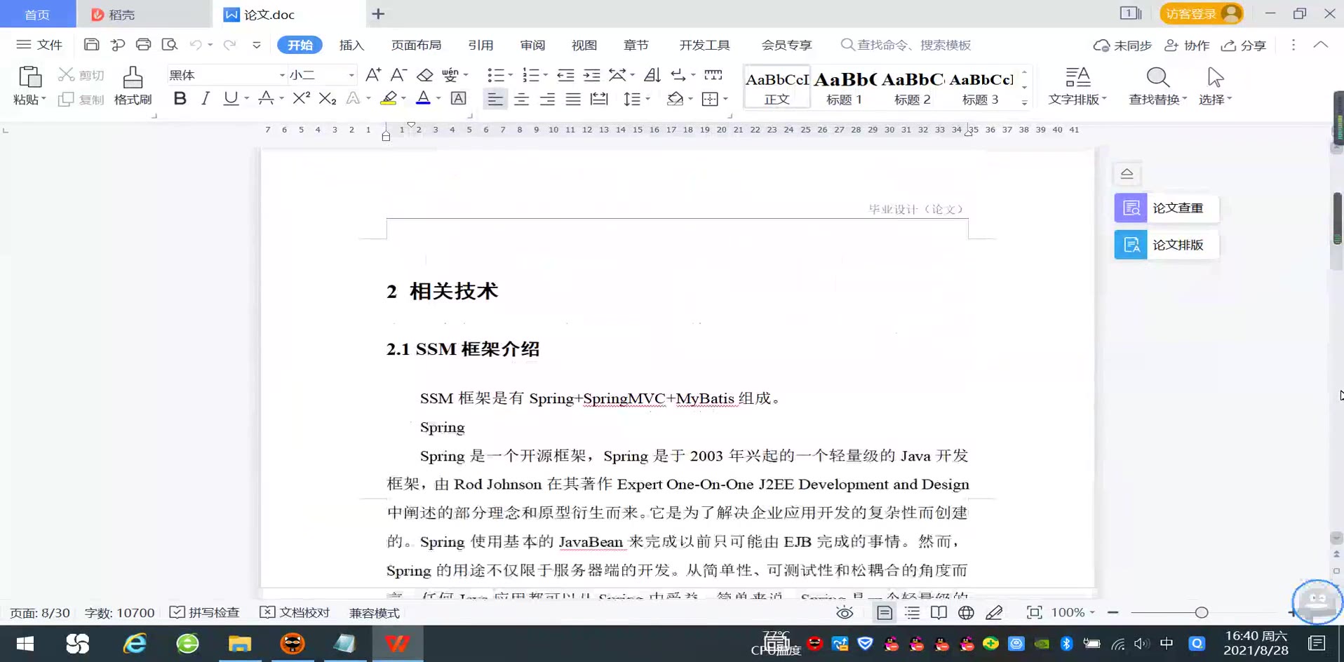Open the 引用 ribbon tab
This screenshot has height=662, width=1344.
click(481, 45)
